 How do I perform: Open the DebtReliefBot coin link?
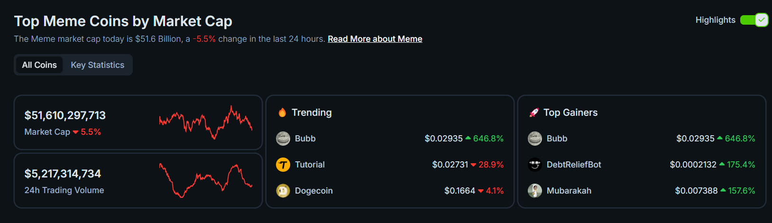(574, 165)
